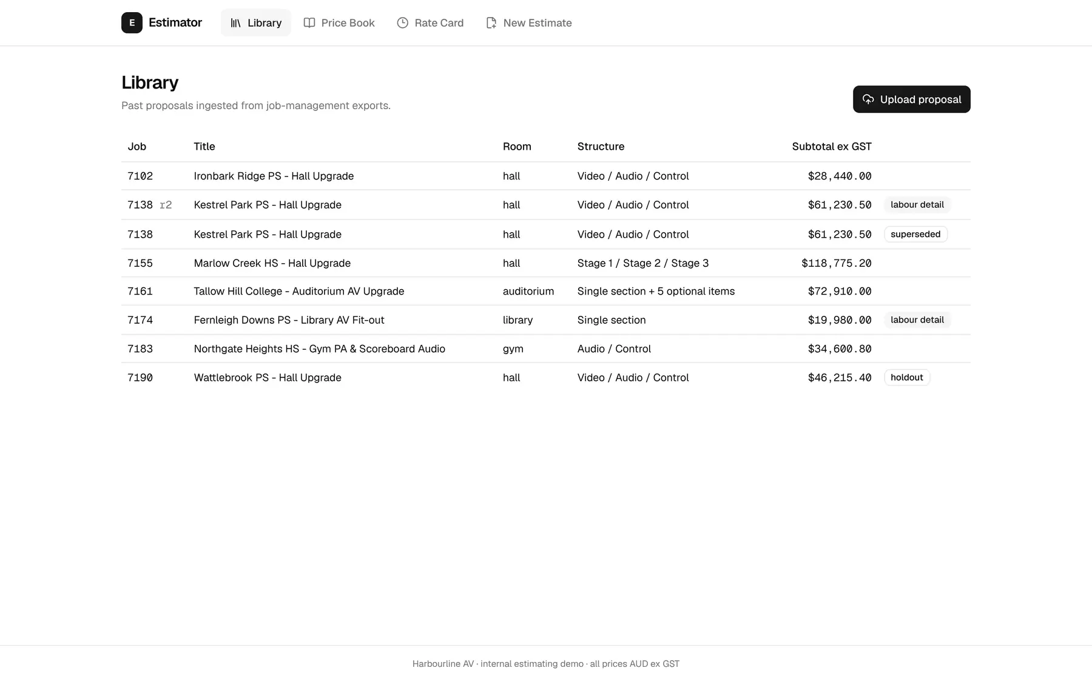Click the gym room cell
Image resolution: width=1092 pixels, height=682 pixels.
[x=513, y=349]
